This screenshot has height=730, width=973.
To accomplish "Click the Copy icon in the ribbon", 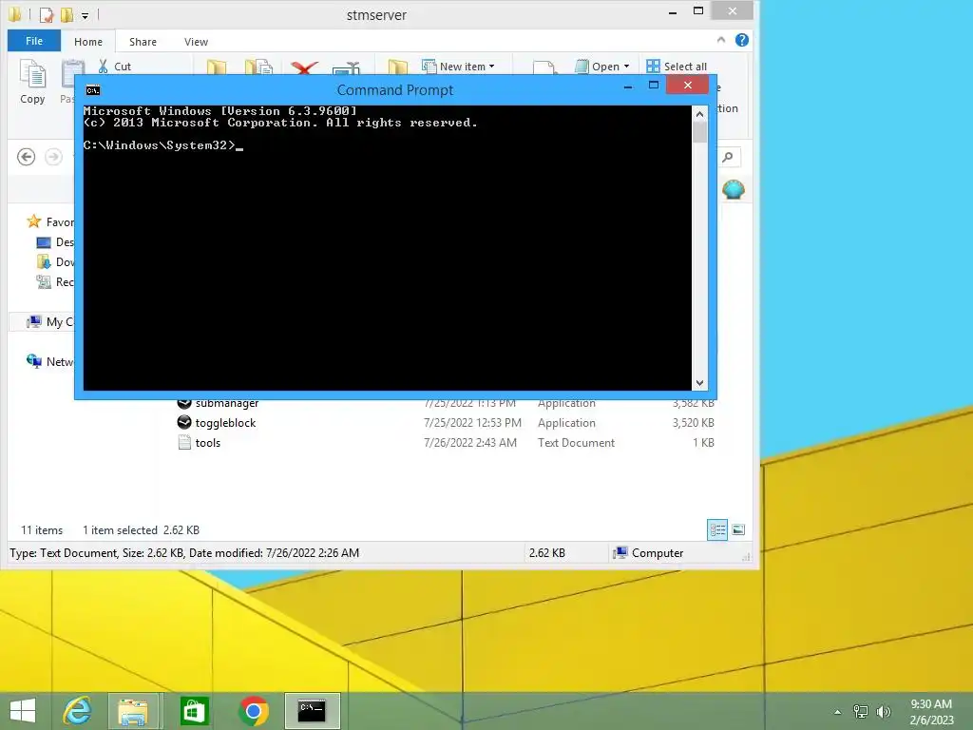I will click(x=32, y=82).
